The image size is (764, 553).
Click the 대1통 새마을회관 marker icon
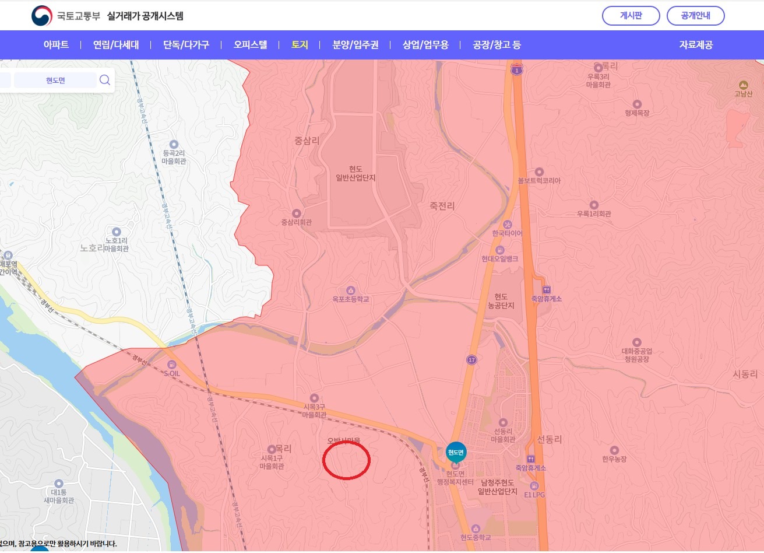[58, 484]
